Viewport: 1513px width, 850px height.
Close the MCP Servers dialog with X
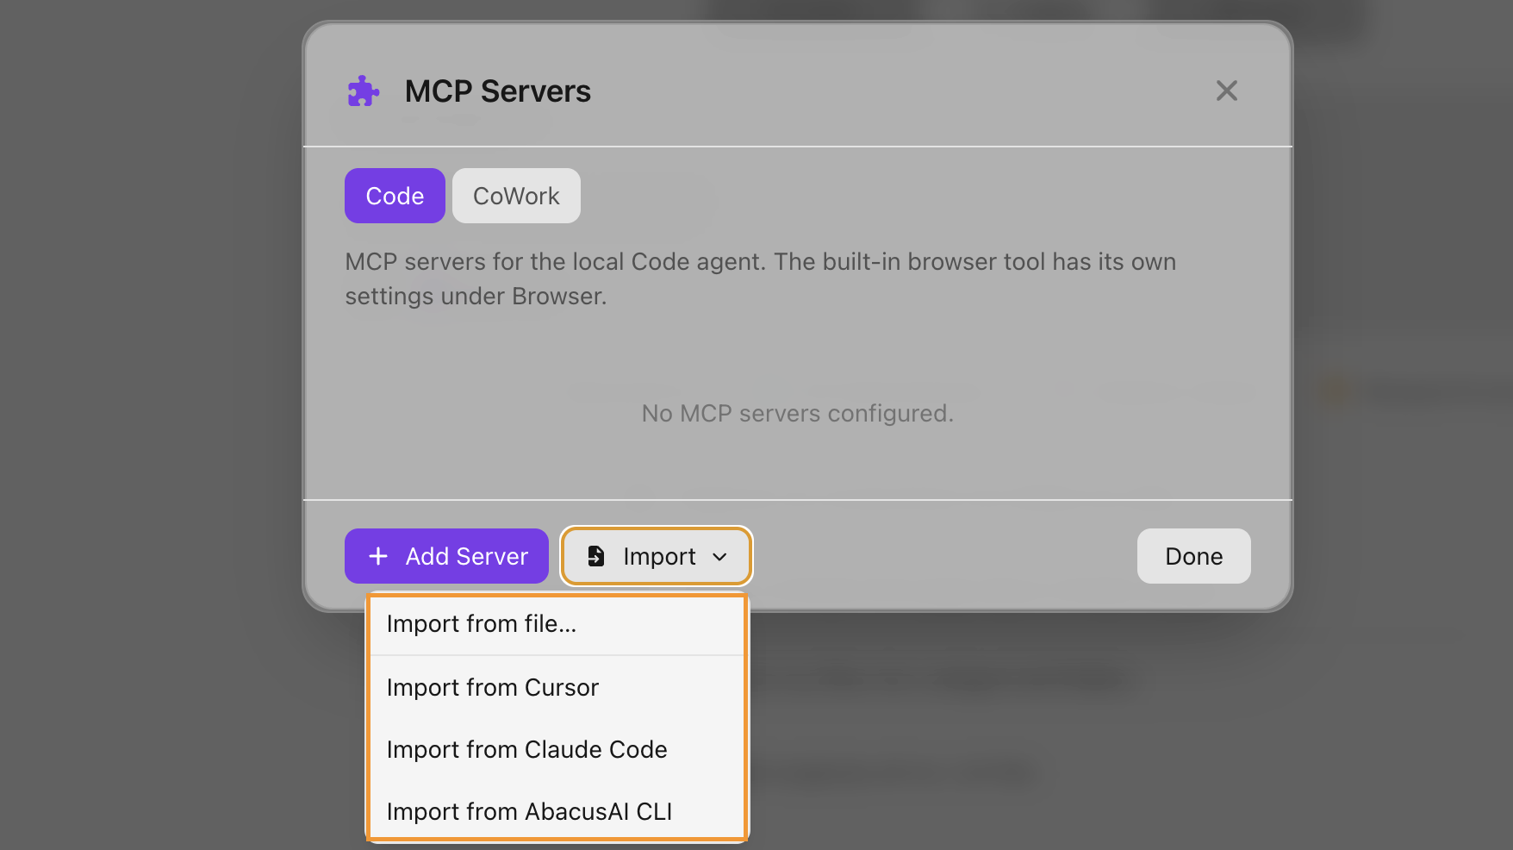click(1226, 91)
